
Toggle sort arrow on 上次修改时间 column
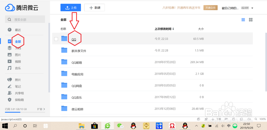(x=173, y=29)
